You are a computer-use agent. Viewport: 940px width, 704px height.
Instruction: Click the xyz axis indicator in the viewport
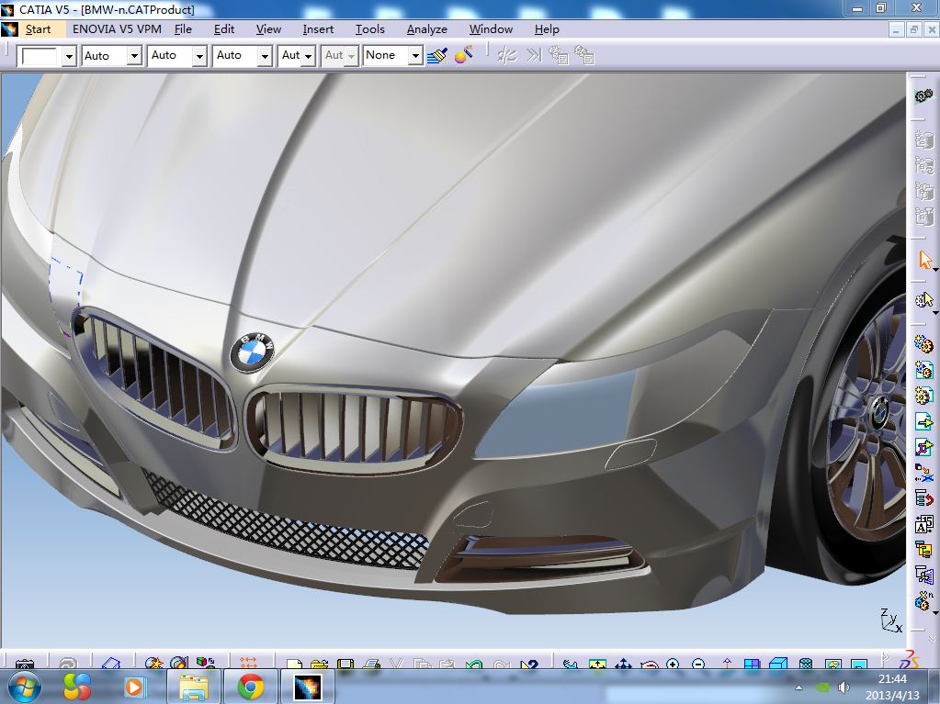point(890,620)
